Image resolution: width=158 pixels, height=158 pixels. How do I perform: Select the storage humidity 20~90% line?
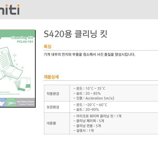pyautogui.click(x=86, y=110)
